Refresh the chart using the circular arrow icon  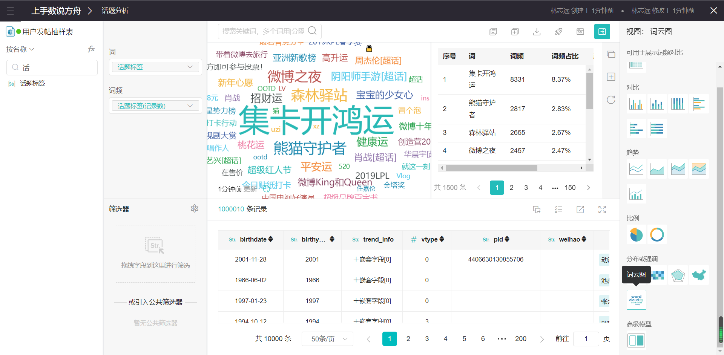click(x=611, y=99)
